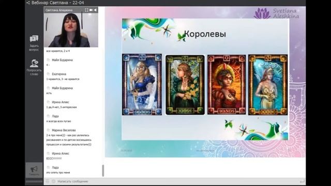Click Лада's message 'я всегда всех пугаю'
The width and height of the screenshot is (331, 186).
tap(58, 121)
